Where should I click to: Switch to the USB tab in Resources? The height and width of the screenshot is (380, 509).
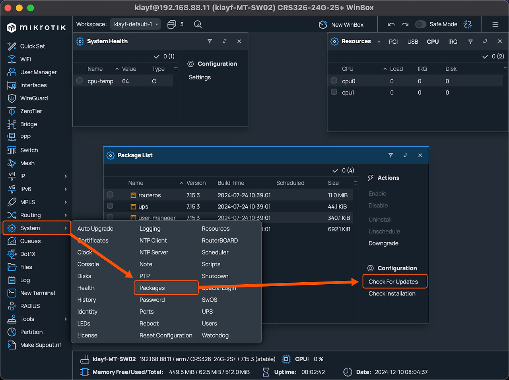pos(413,42)
